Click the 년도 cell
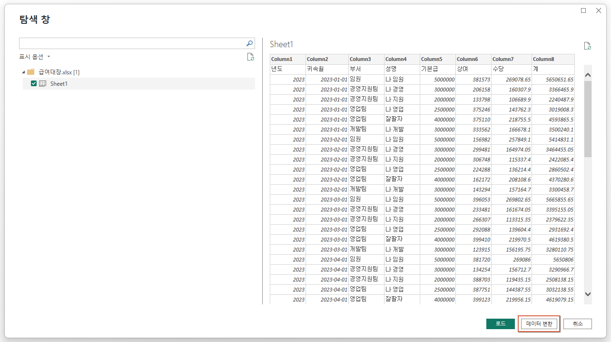This screenshot has height=342, width=611. point(288,69)
